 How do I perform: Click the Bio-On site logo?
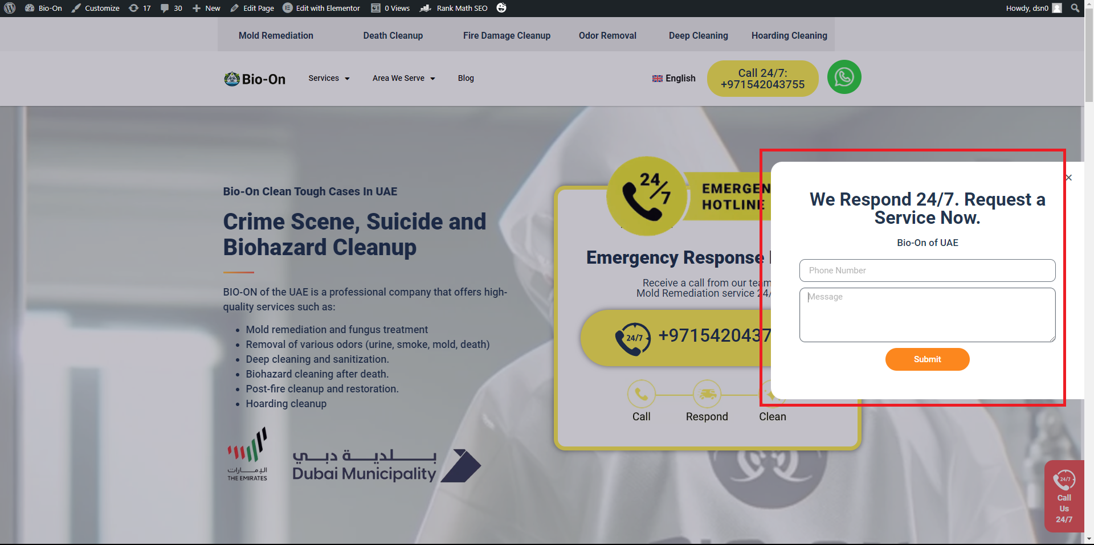(255, 79)
